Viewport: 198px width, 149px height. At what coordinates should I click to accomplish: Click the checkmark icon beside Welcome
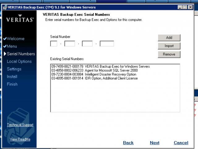pos(5,38)
